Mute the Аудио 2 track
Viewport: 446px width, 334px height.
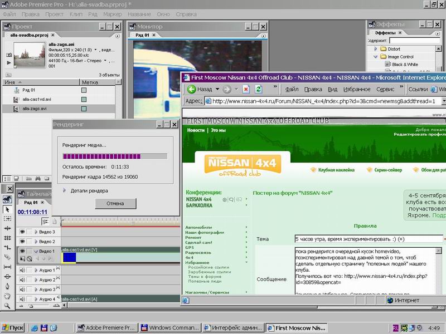point(22,280)
